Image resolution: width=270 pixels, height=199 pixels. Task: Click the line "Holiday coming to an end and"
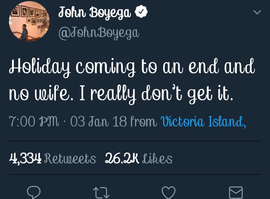[x=132, y=68]
